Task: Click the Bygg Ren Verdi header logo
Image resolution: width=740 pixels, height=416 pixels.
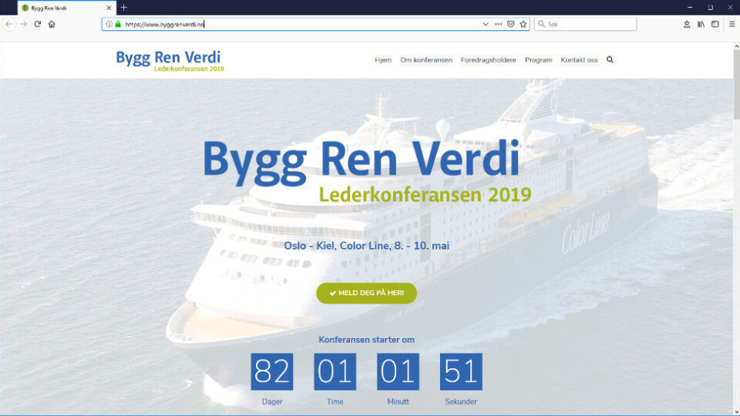Action: click(170, 61)
